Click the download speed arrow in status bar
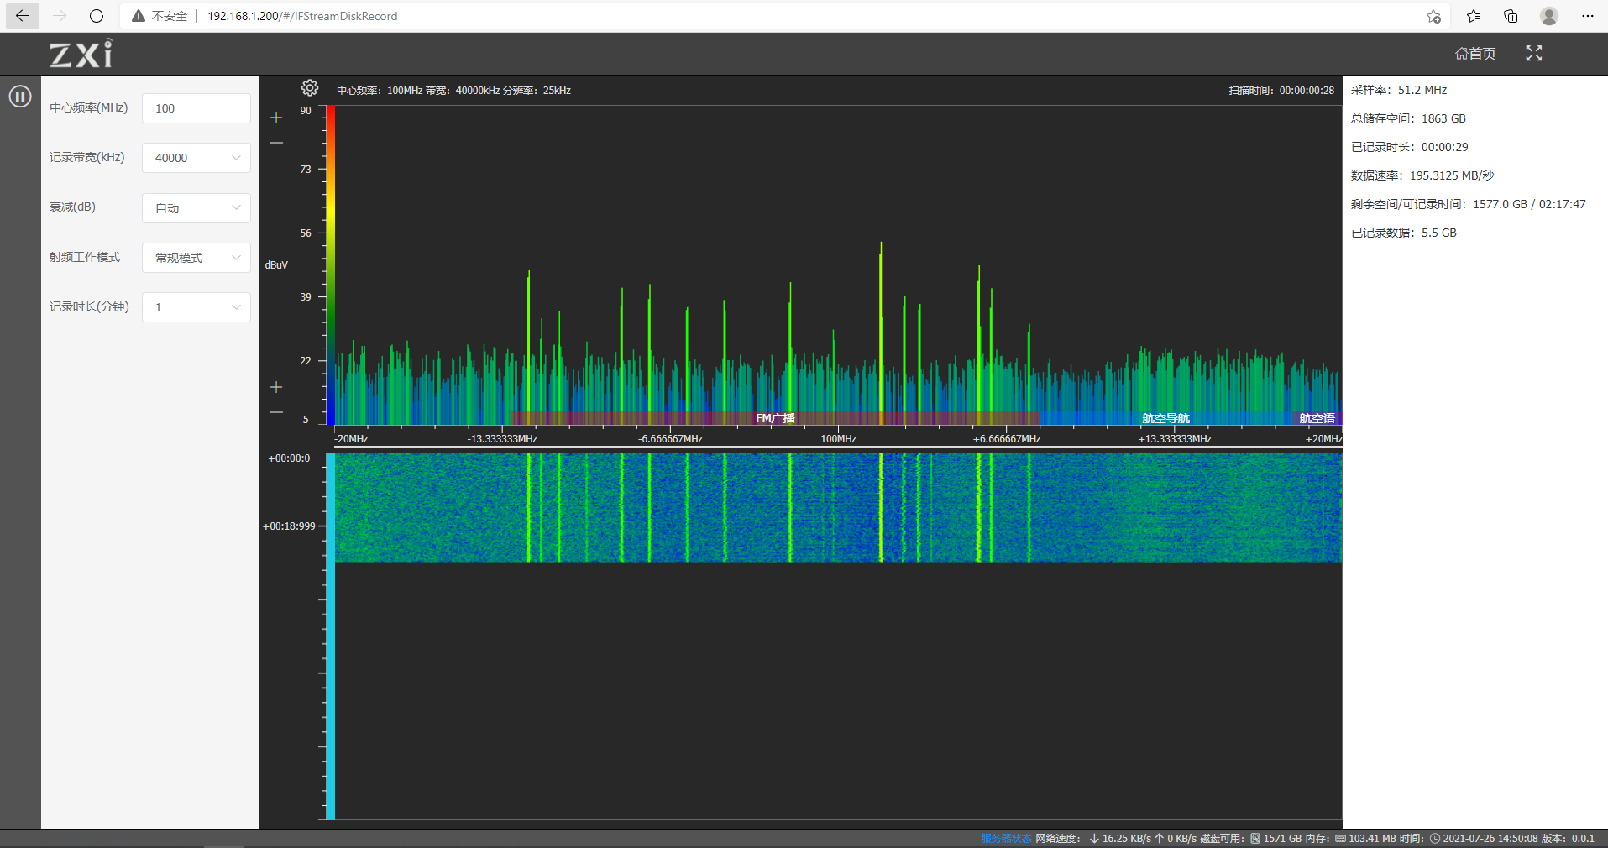The height and width of the screenshot is (848, 1608). (1094, 839)
